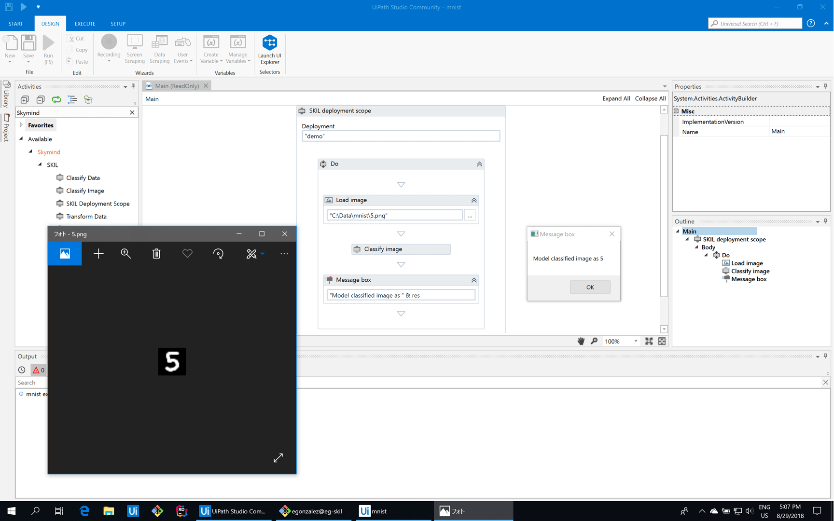Click OK in the Message box dialog
This screenshot has height=521, width=834.
point(590,287)
